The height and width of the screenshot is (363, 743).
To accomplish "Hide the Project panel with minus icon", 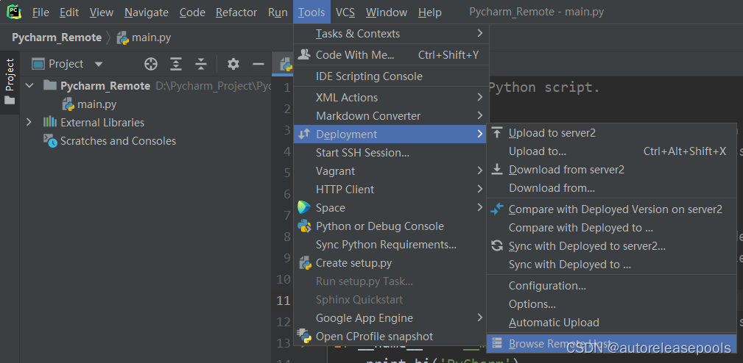I will pos(258,64).
